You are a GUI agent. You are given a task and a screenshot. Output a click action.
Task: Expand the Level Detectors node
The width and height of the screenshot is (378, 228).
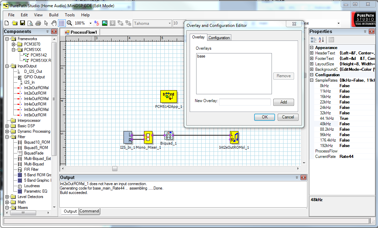[7, 197]
